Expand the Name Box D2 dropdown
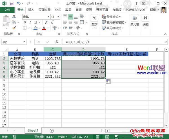The image size is (169, 139). [x=24, y=42]
